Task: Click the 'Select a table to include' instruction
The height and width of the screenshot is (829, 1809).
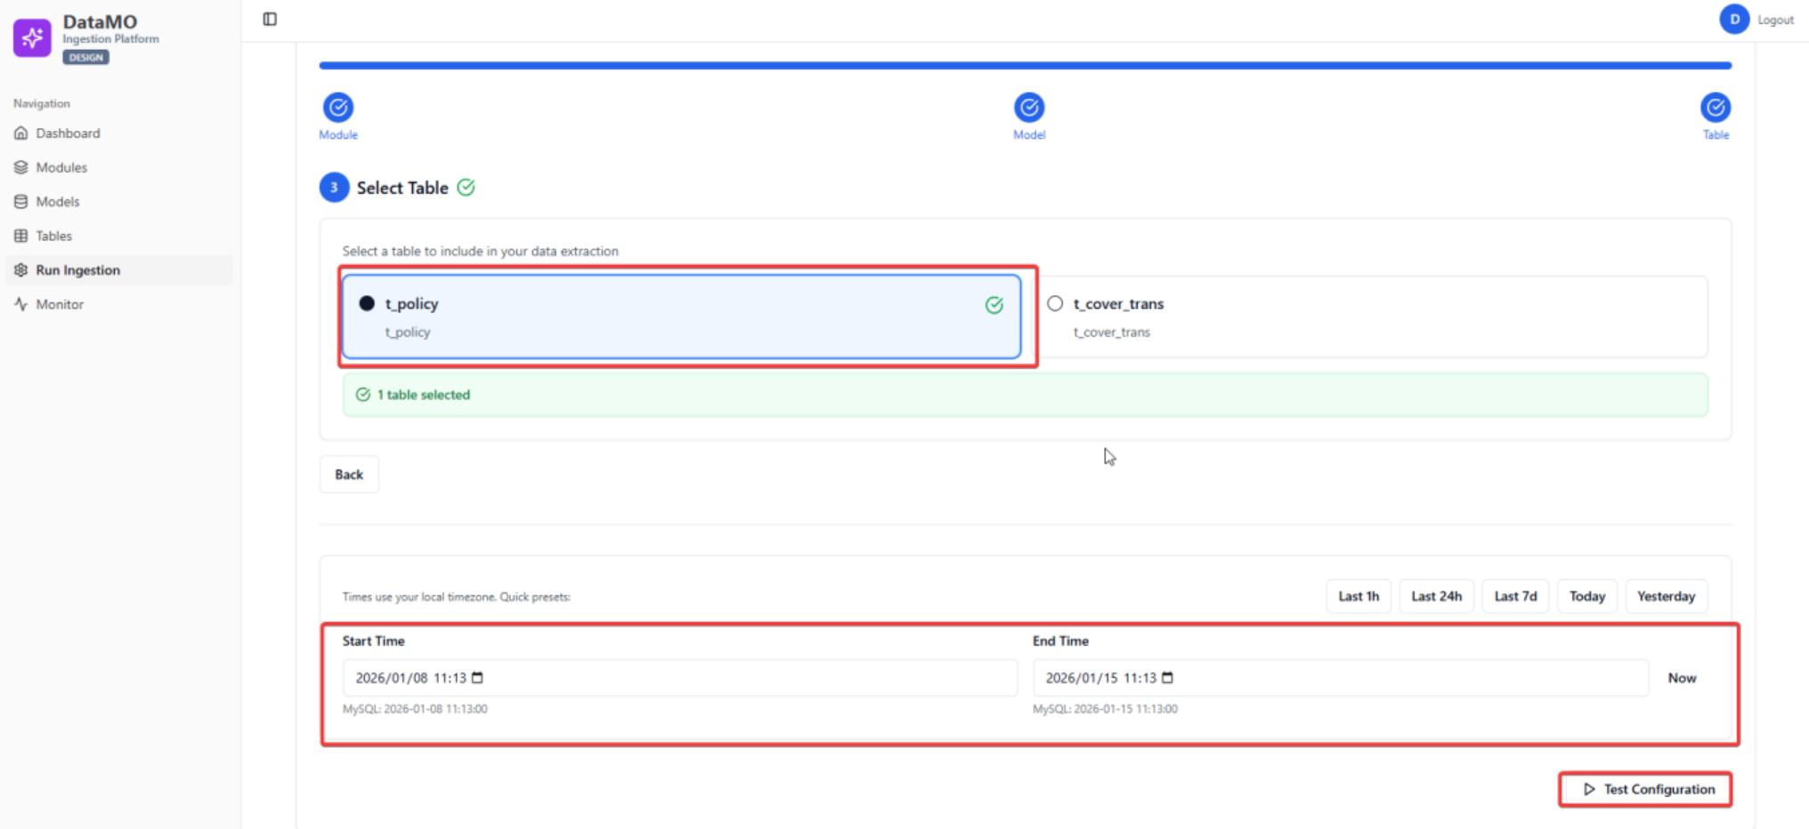Action: coord(481,251)
